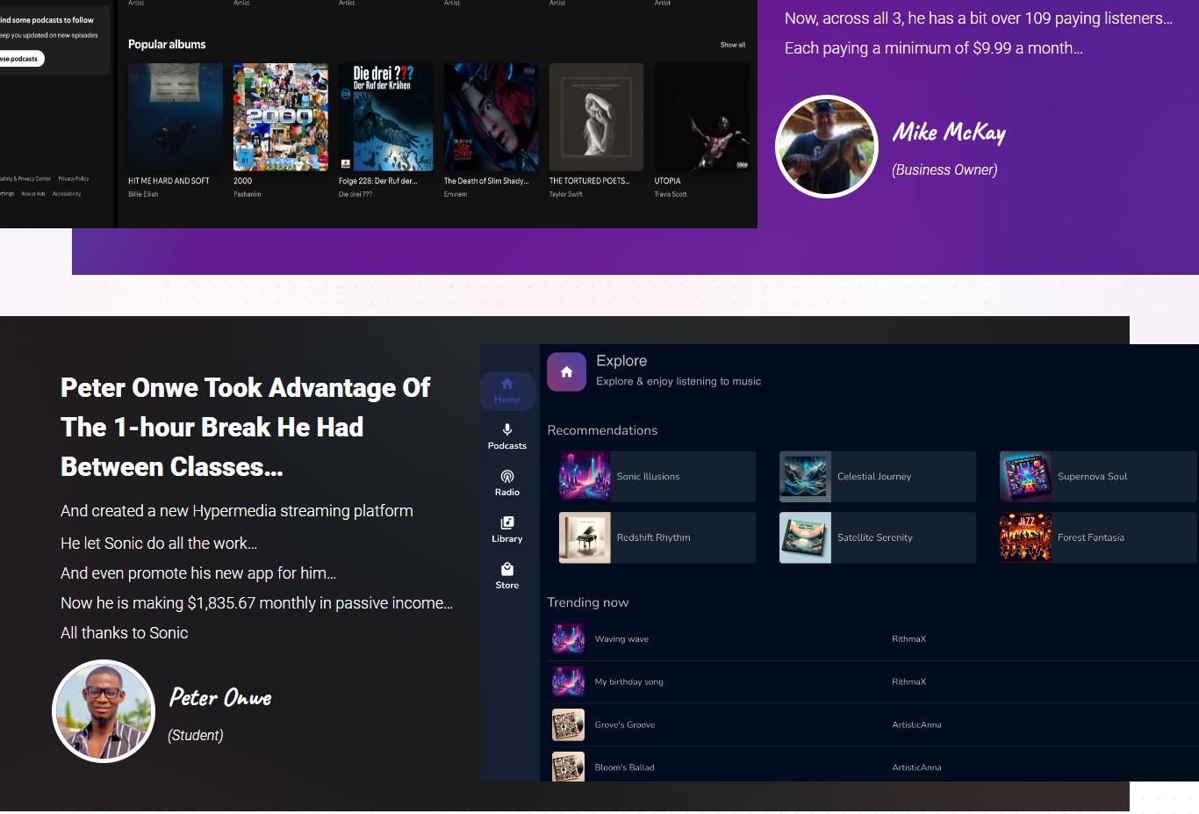Click the Pashanim artist name
This screenshot has height=814, width=1199.
pos(248,194)
